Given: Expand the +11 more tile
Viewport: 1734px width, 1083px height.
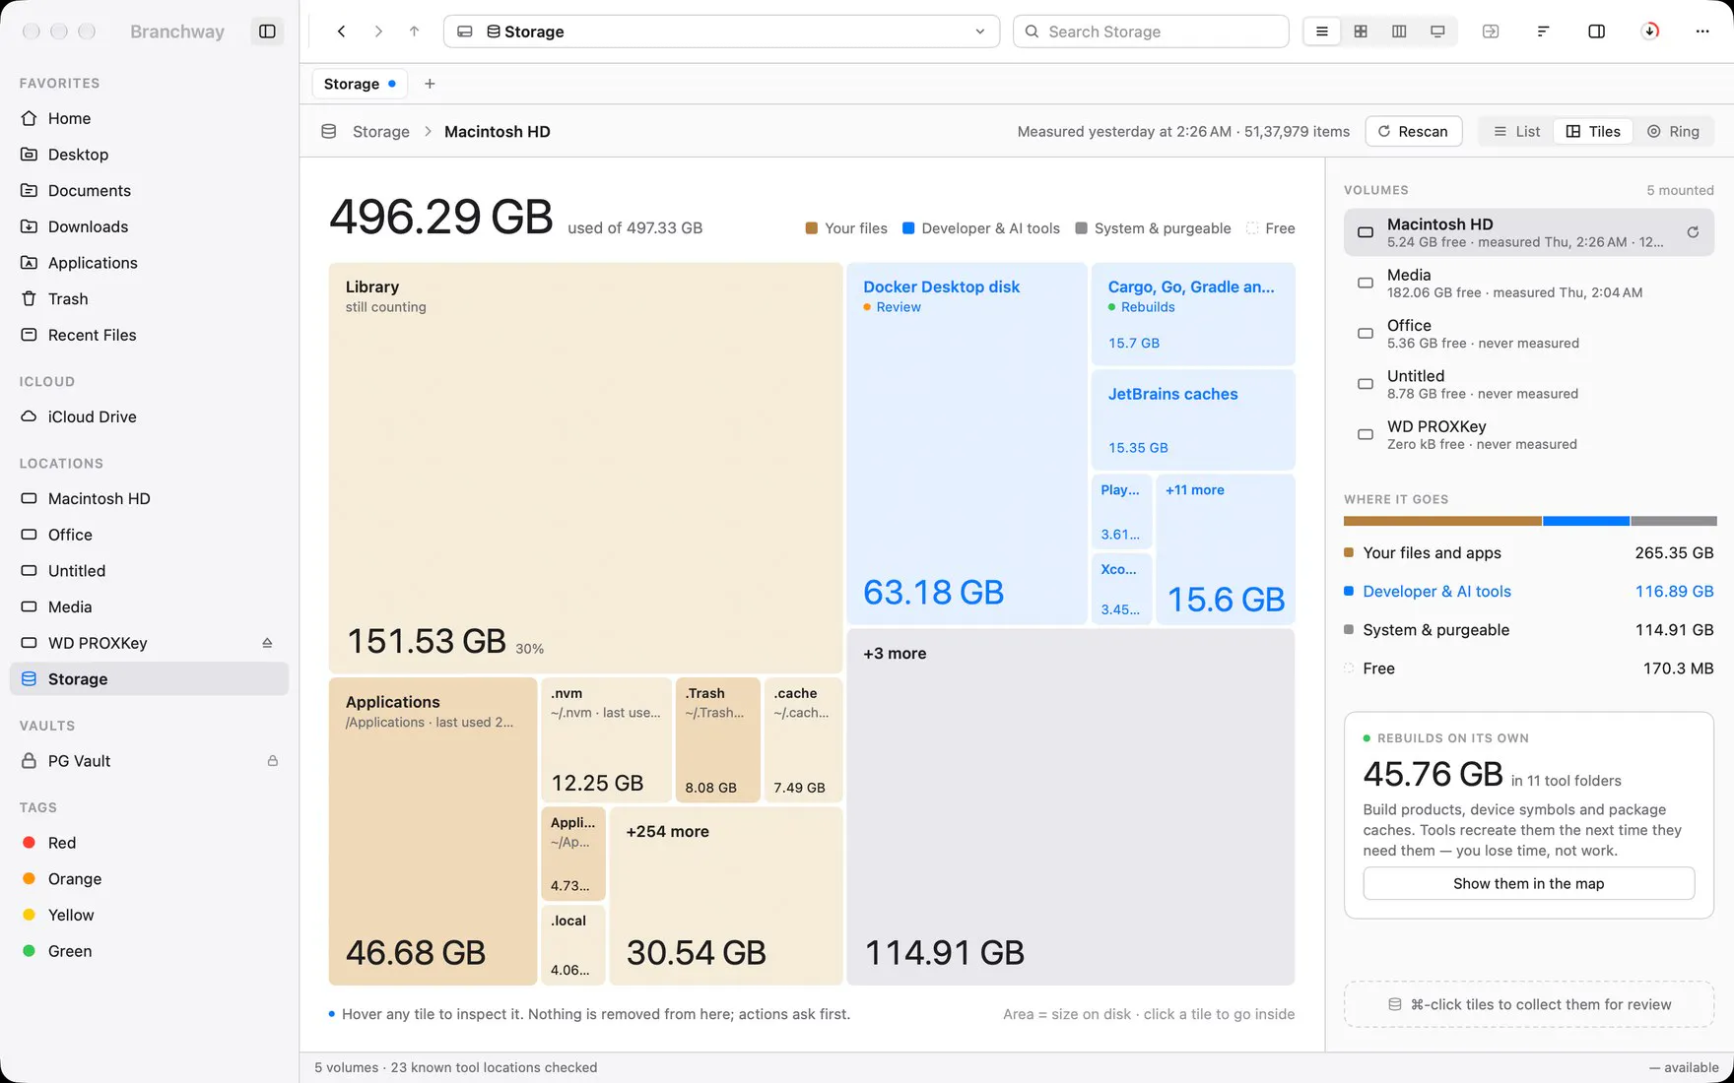Looking at the screenshot, I should click(x=1226, y=549).
